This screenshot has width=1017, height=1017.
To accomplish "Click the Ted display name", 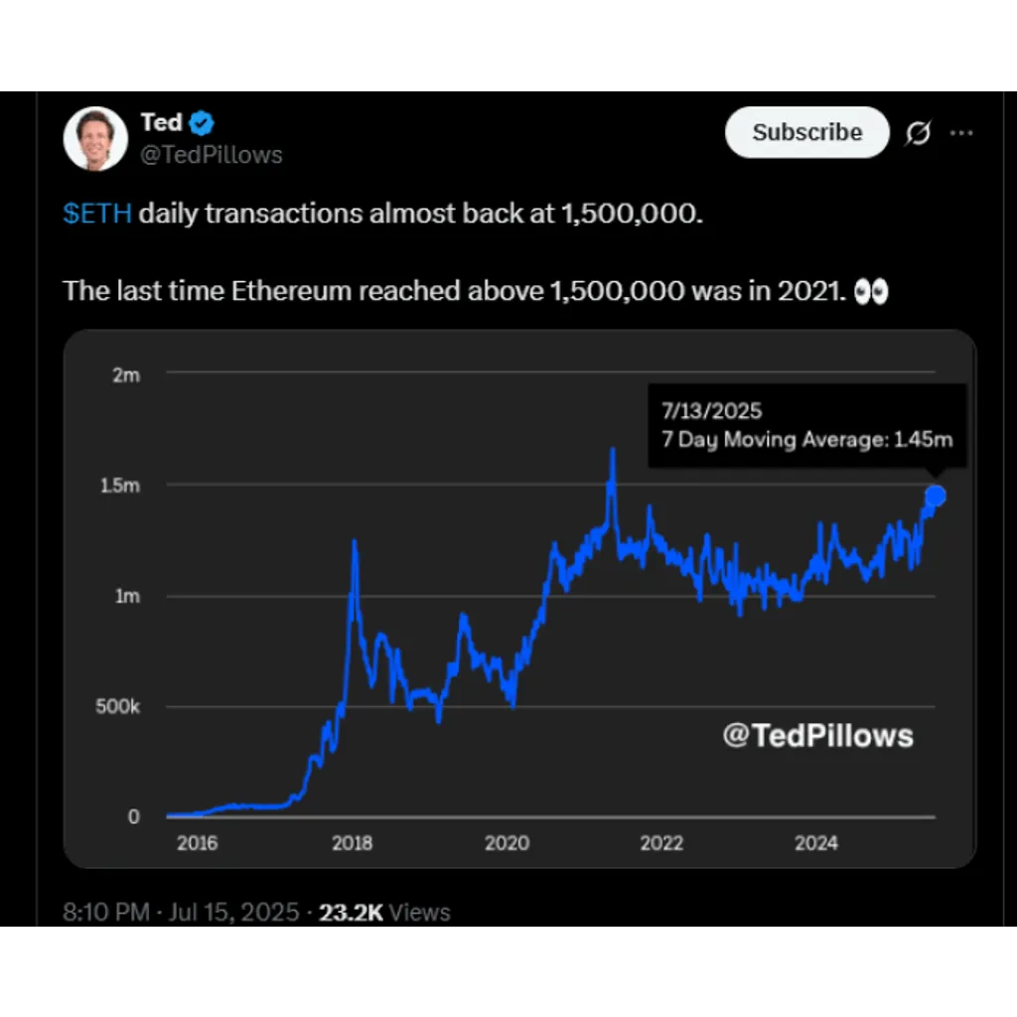I will tap(162, 122).
